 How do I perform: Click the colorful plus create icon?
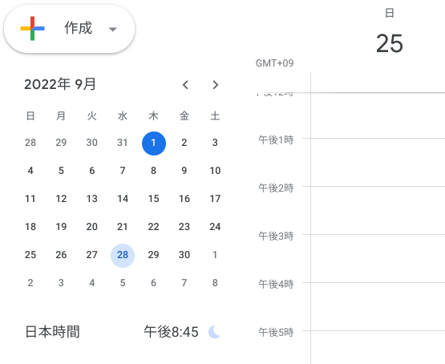point(32,28)
